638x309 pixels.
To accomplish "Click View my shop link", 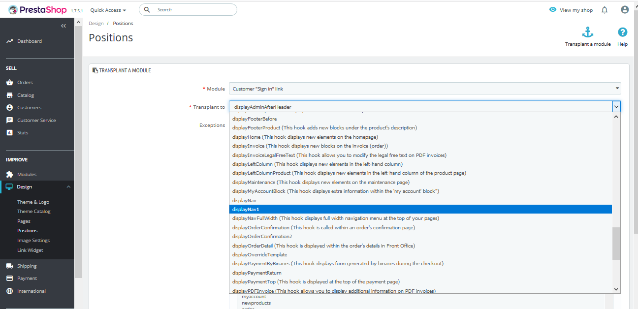I will pos(576,10).
